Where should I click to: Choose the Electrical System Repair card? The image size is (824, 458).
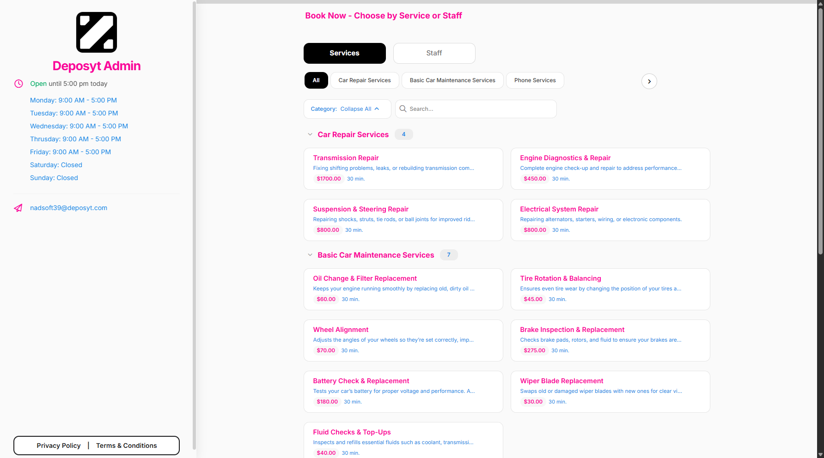610,220
